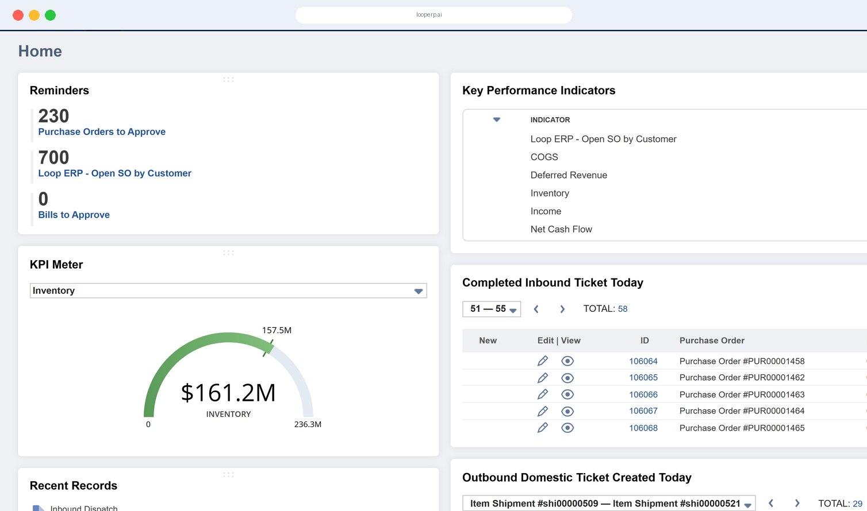
Task: Click the KPI Meter panel drag handle
Action: 228,253
